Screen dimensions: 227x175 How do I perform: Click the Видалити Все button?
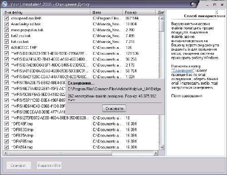pos(49,166)
